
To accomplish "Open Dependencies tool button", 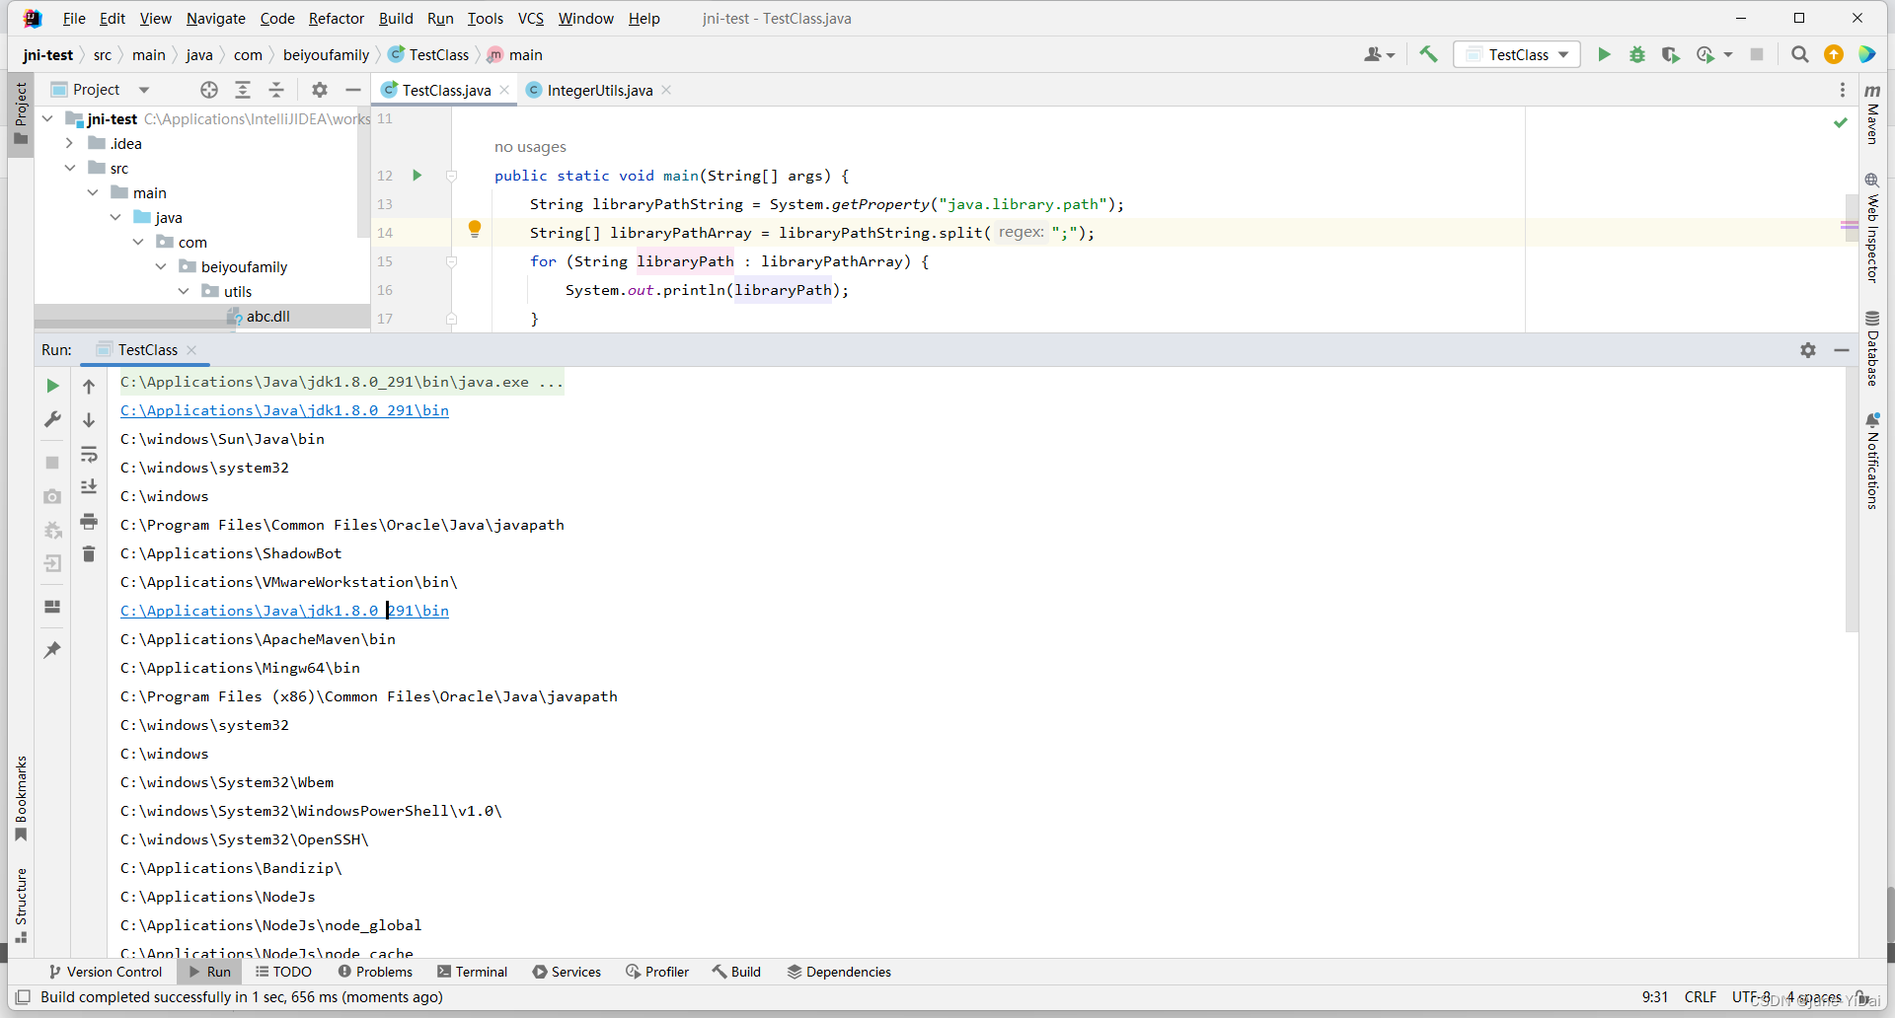I will click(x=839, y=972).
